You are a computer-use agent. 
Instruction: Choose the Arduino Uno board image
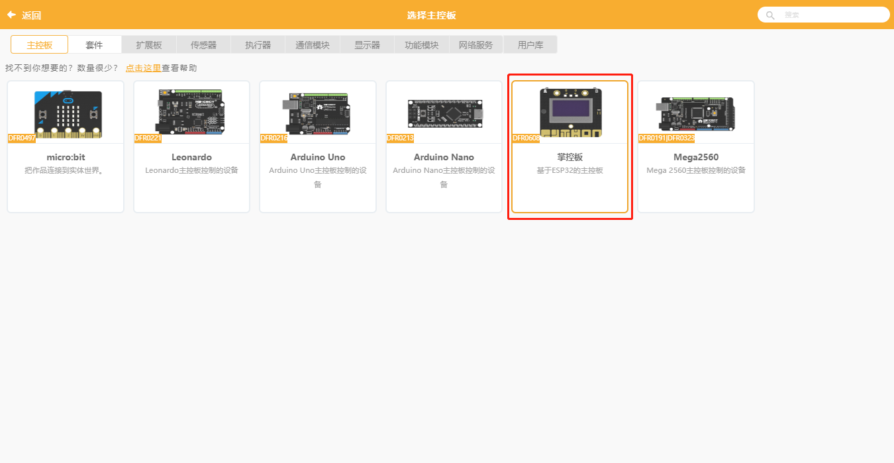(x=317, y=113)
